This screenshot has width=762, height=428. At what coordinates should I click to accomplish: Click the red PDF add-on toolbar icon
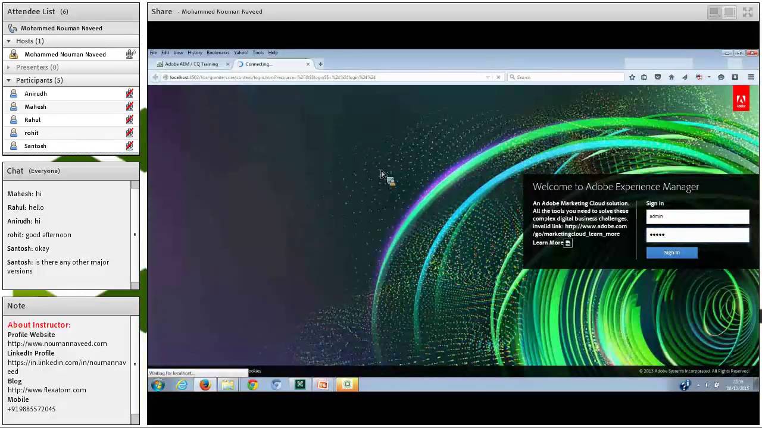(699, 77)
